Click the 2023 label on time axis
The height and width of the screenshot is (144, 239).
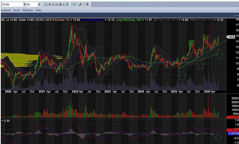[107, 92]
